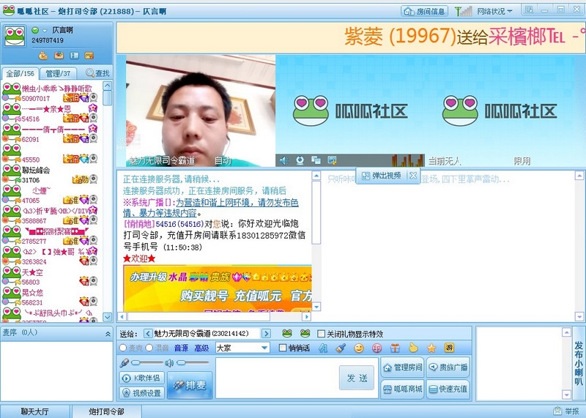Open the profile frog avatar
This screenshot has width=586, height=418.
coord(14,36)
